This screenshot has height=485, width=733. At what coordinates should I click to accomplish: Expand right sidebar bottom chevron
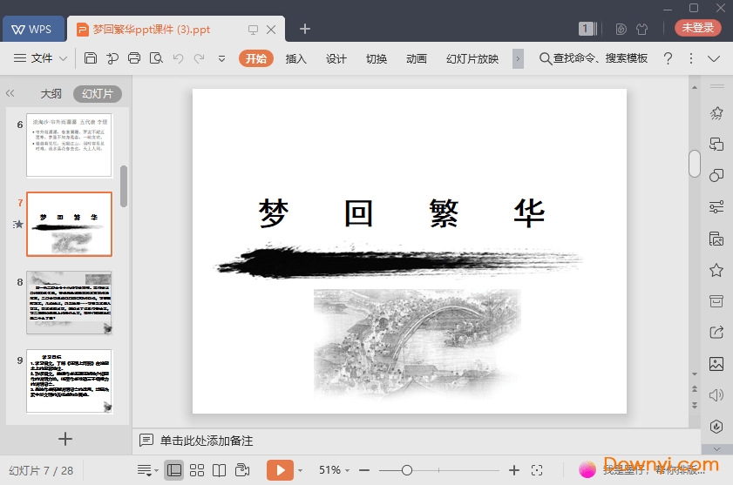716,449
